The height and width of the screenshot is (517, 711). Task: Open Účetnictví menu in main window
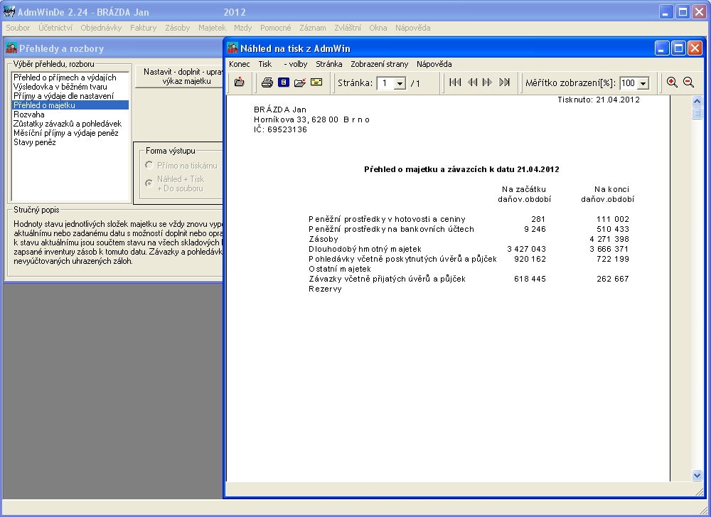55,28
